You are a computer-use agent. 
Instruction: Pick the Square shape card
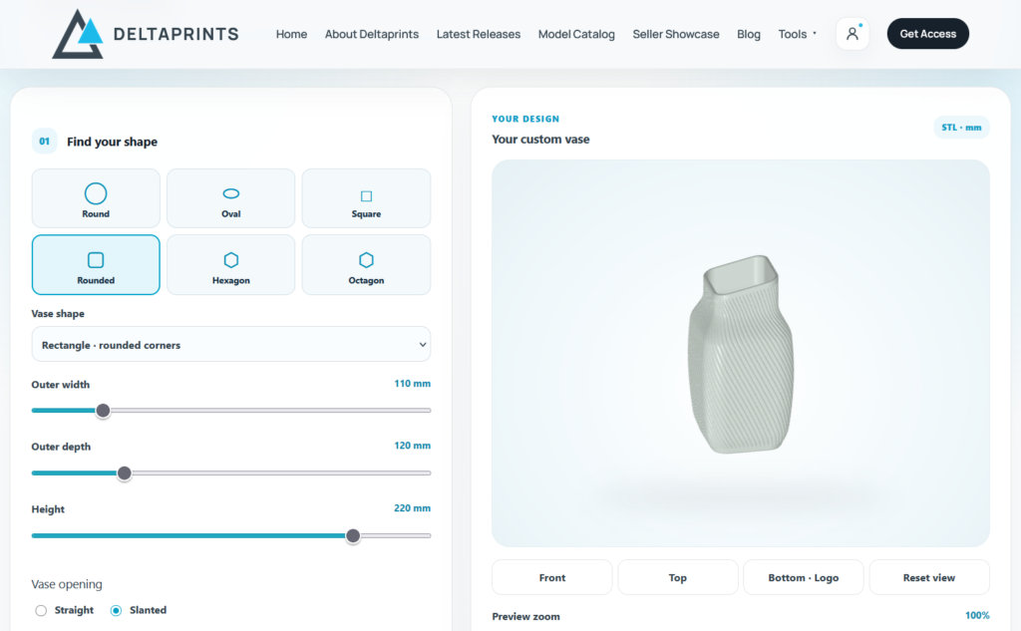[x=366, y=198]
